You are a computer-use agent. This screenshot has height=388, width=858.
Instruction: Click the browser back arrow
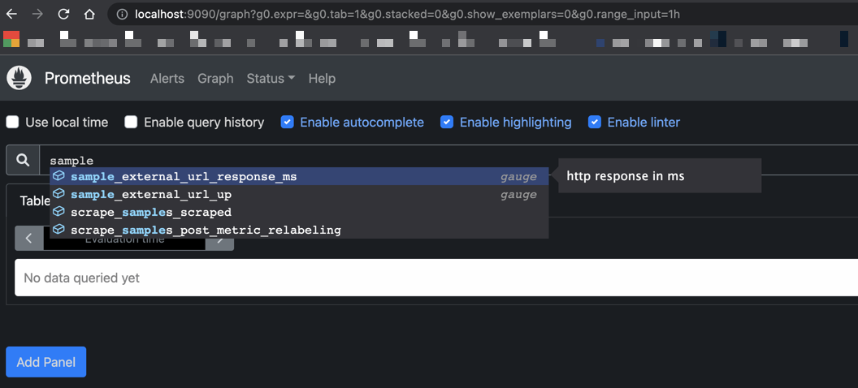(11, 15)
